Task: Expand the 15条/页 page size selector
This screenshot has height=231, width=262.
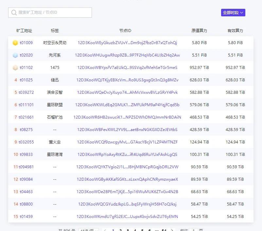Action: click(x=89, y=230)
